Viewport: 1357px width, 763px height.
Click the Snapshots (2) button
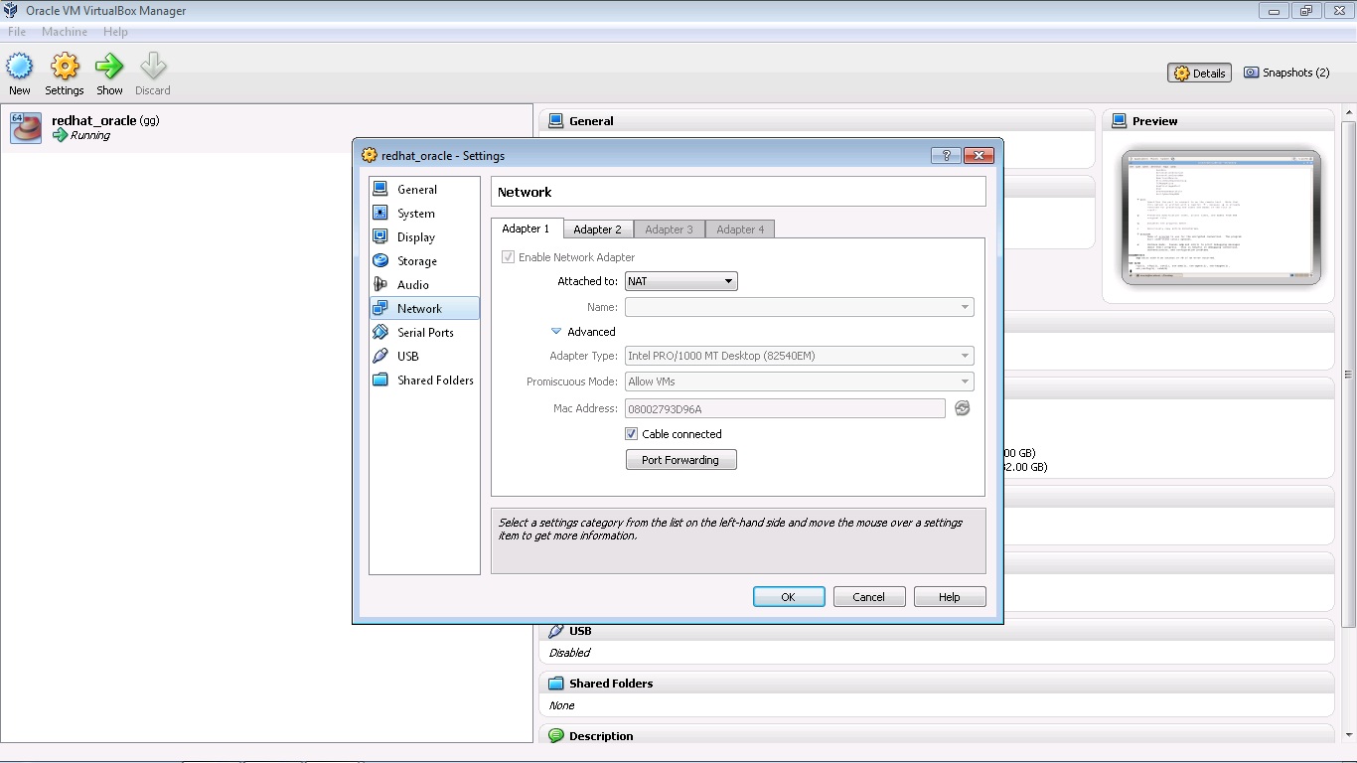click(1286, 73)
